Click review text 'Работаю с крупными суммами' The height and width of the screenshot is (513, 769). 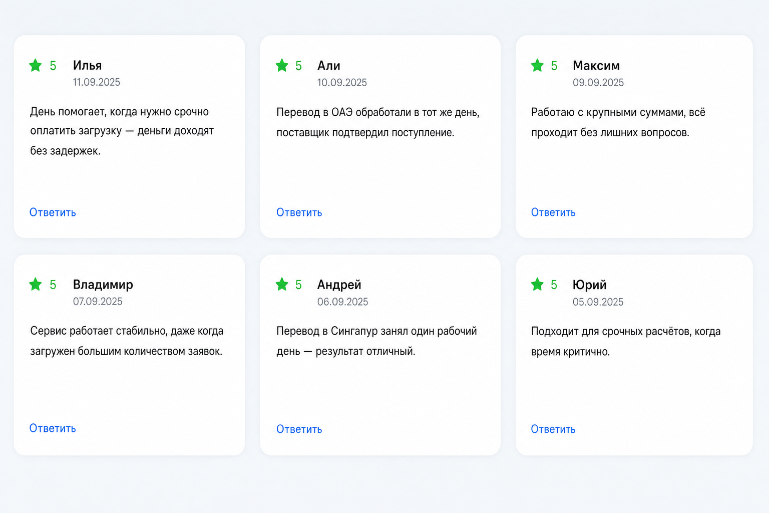[x=608, y=112]
